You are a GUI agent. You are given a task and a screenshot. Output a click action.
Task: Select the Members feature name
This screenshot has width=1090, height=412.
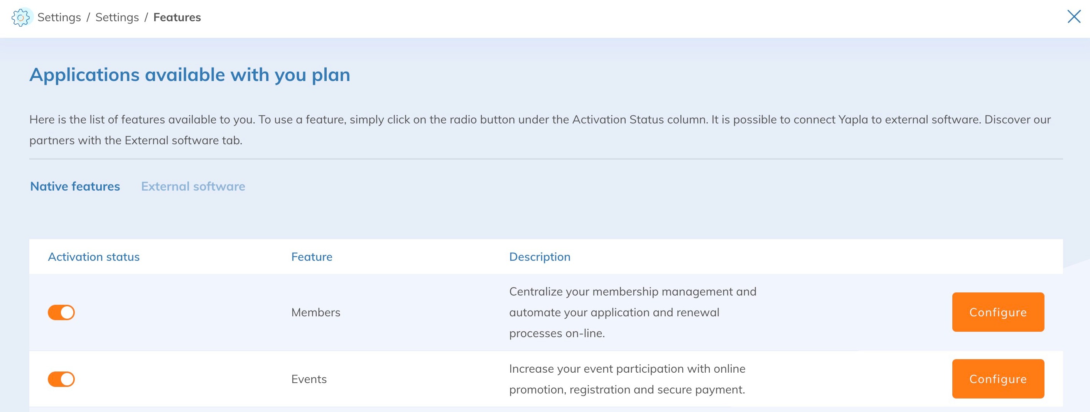pyautogui.click(x=316, y=312)
